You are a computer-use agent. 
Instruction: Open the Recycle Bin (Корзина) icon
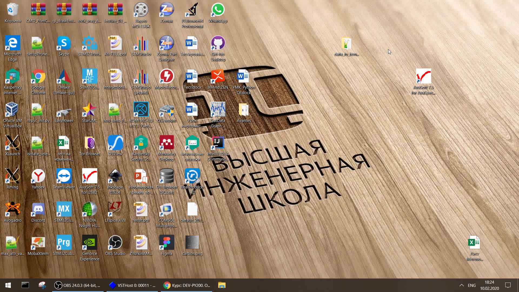tap(12, 13)
